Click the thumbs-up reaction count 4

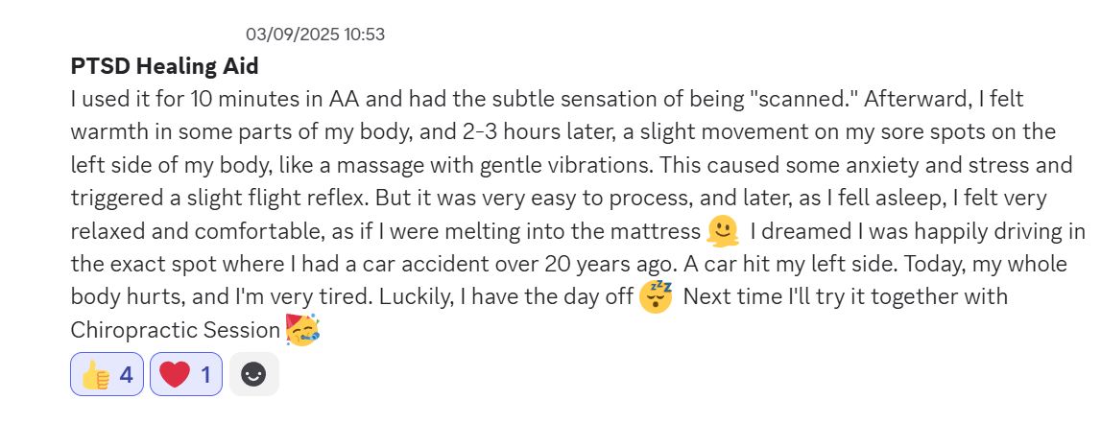click(x=126, y=374)
